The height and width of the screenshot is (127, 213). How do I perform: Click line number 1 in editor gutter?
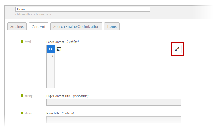[53, 56]
